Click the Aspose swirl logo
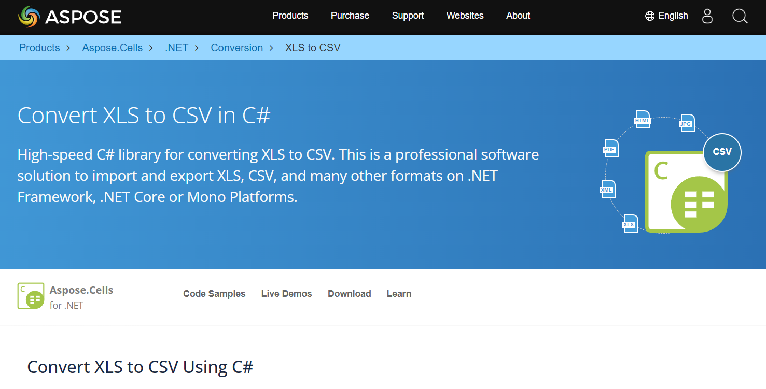766x389 pixels. click(x=30, y=16)
